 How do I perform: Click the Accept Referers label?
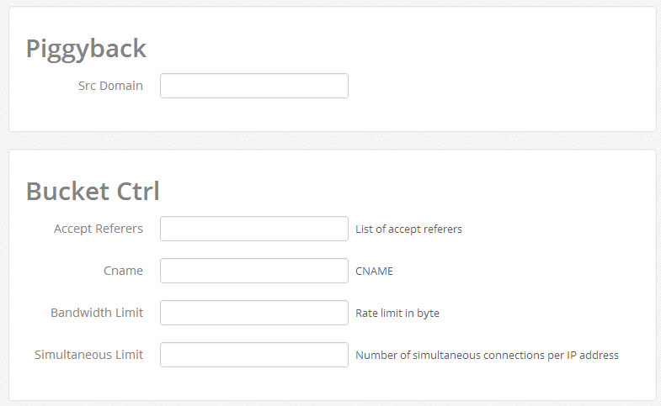99,229
